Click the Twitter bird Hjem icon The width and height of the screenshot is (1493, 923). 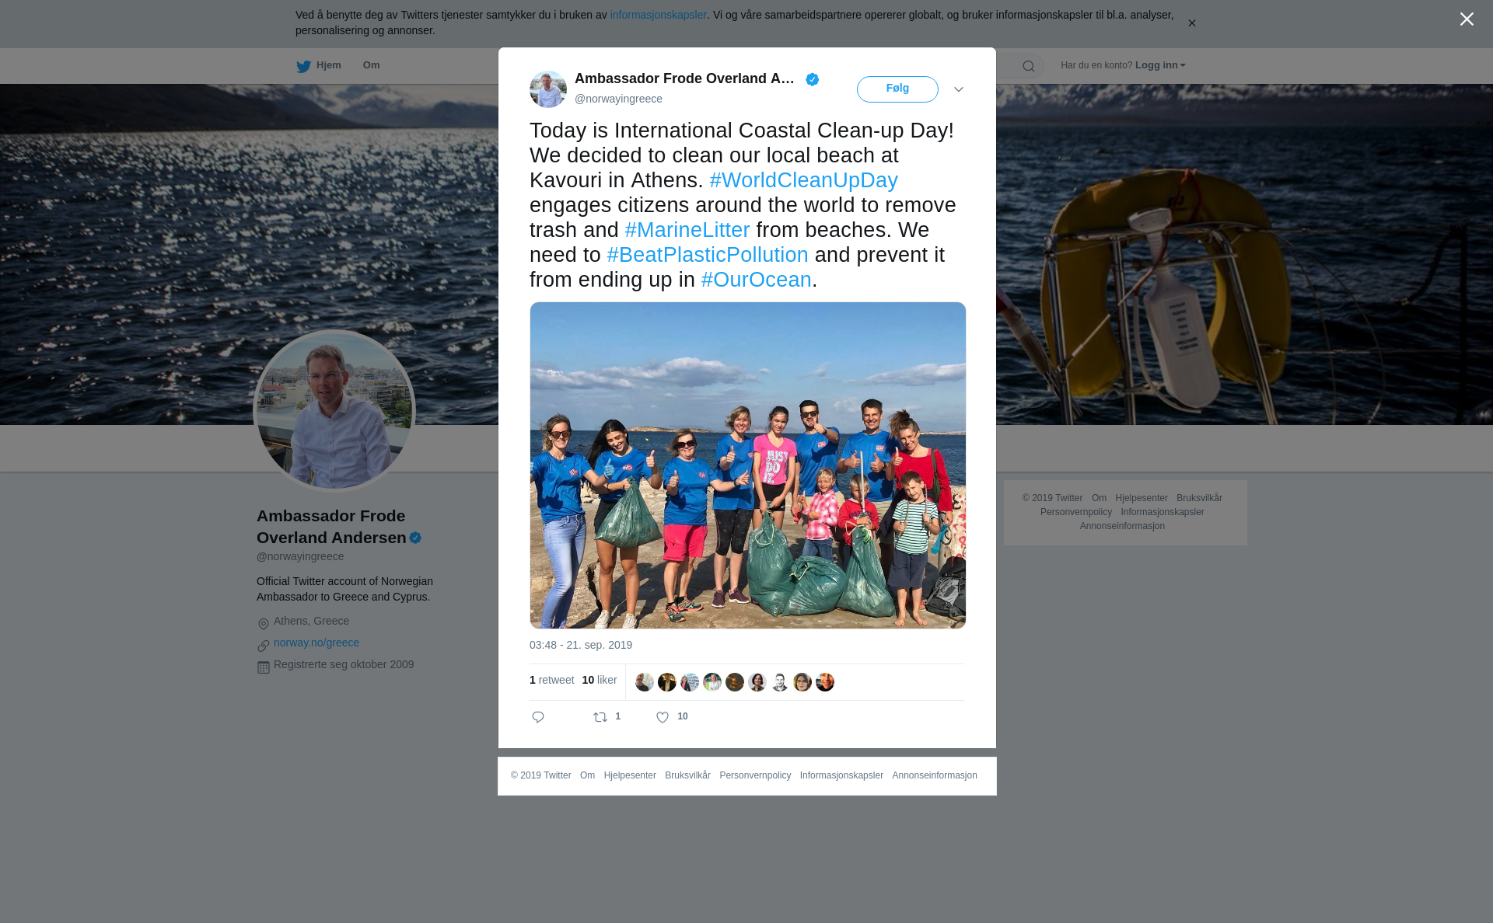pyautogui.click(x=303, y=66)
